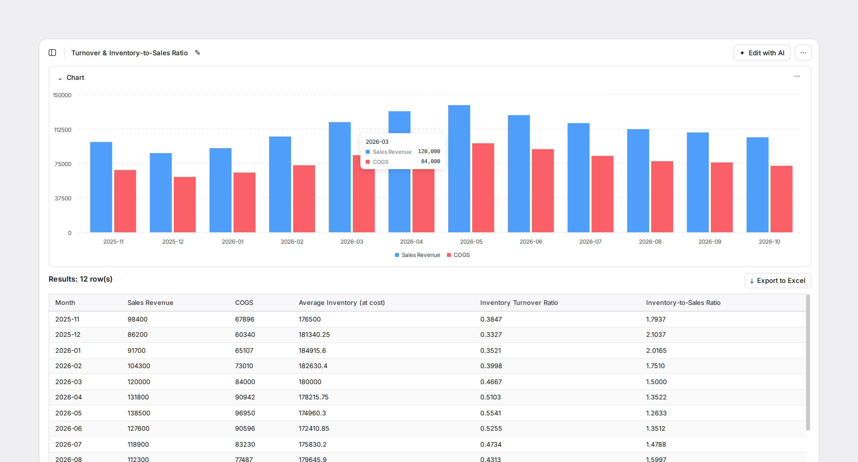Click Inventory Turnover Ratio cell 0.4667

(491, 382)
